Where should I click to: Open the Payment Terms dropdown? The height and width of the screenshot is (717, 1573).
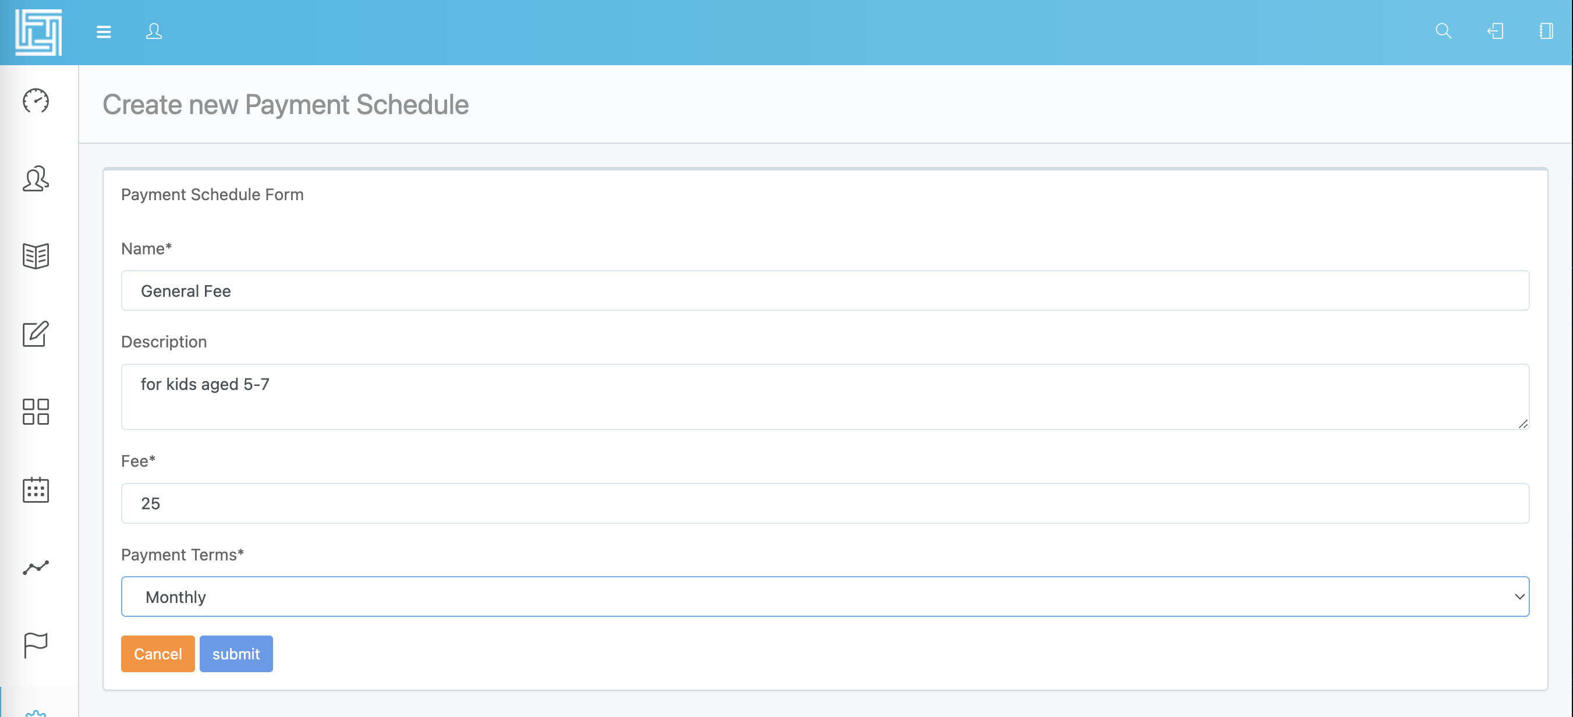825,597
